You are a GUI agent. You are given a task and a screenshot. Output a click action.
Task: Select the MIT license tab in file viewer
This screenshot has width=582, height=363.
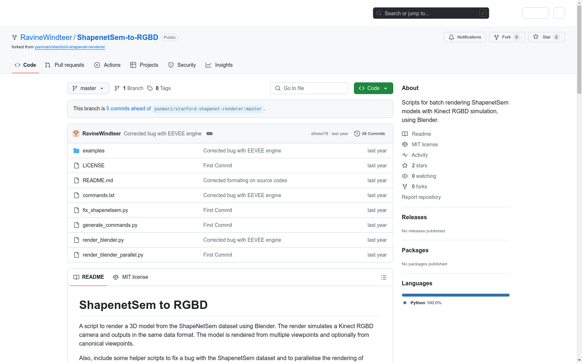click(x=131, y=277)
